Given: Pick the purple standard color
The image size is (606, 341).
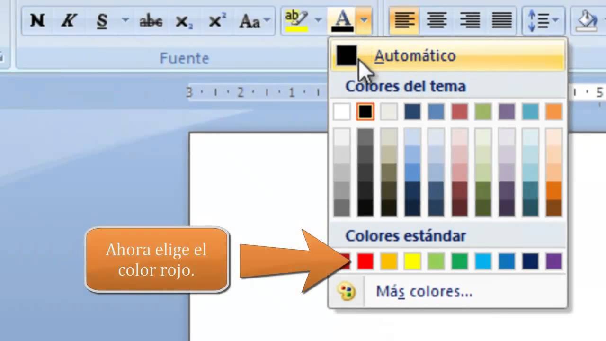Looking at the screenshot, I should (x=554, y=261).
